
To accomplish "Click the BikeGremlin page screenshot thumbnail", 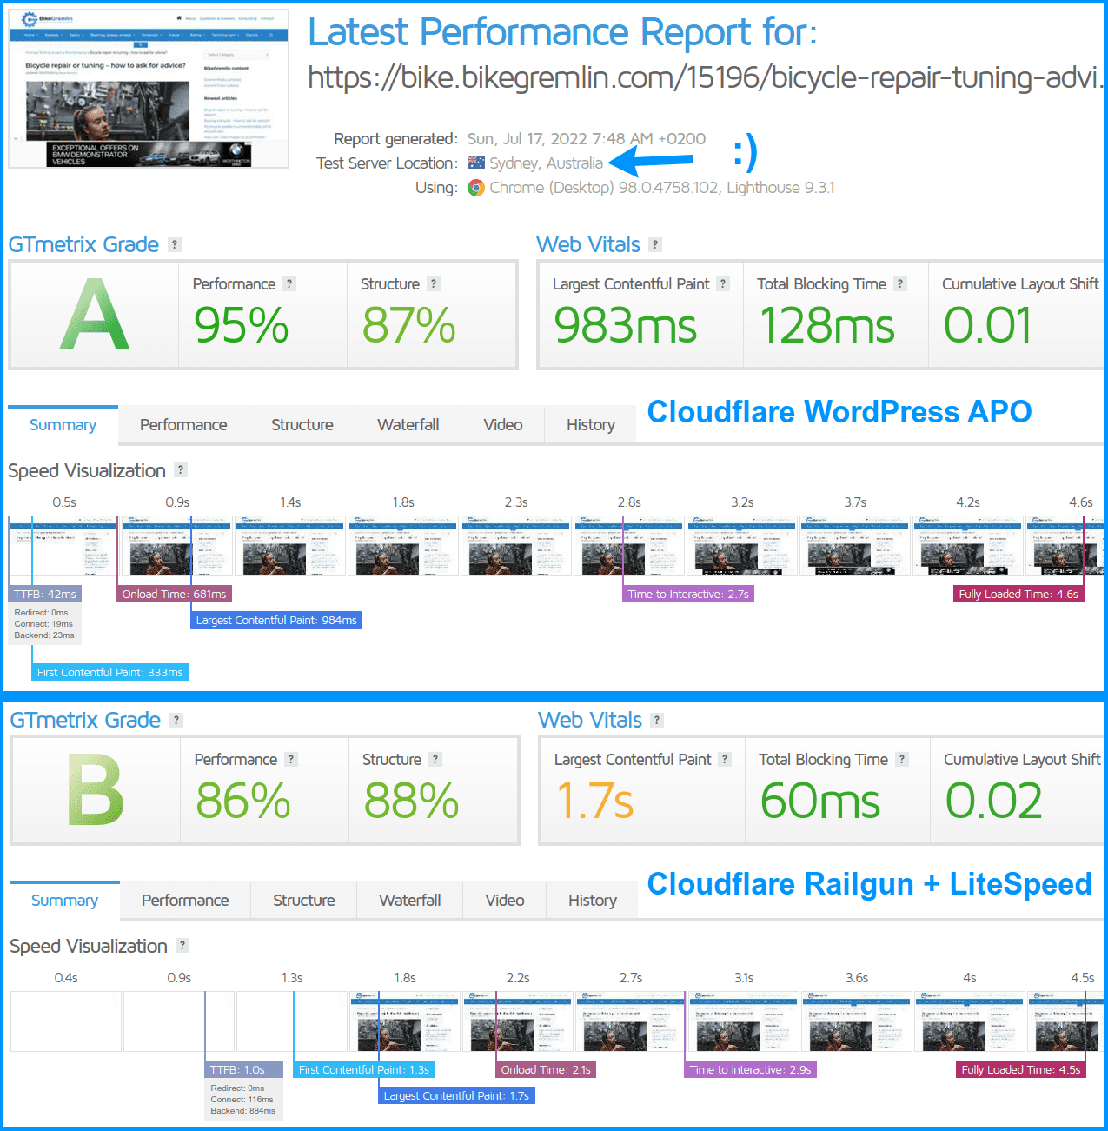I will pyautogui.click(x=149, y=89).
